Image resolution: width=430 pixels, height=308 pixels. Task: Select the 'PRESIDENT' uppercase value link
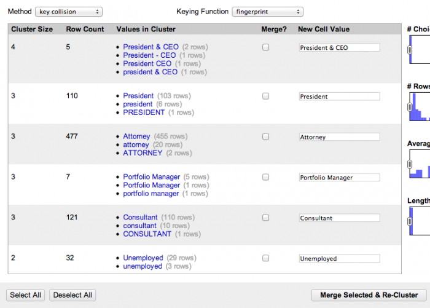144,113
